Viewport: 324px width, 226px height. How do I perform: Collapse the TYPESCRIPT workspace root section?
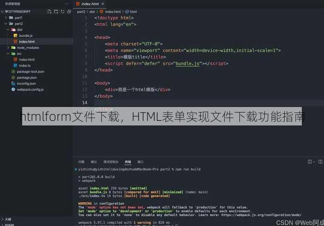click(x=2, y=12)
